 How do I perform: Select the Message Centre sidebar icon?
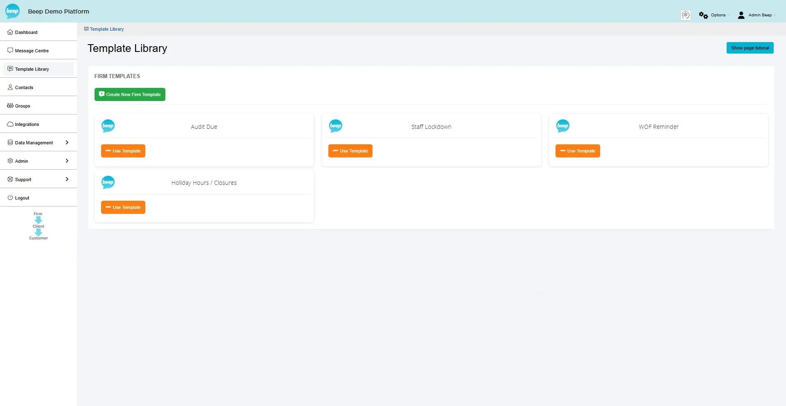click(10, 50)
